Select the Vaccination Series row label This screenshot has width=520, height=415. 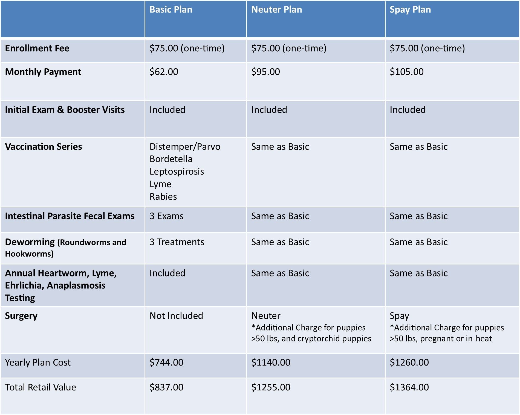(x=44, y=147)
